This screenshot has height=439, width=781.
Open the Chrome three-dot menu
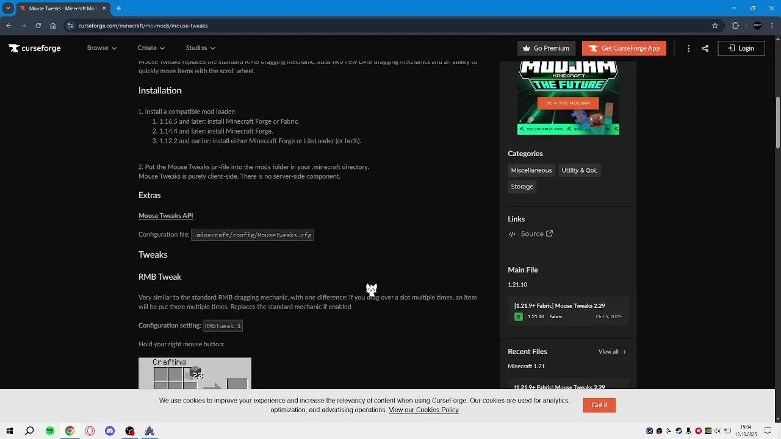pyautogui.click(x=772, y=26)
